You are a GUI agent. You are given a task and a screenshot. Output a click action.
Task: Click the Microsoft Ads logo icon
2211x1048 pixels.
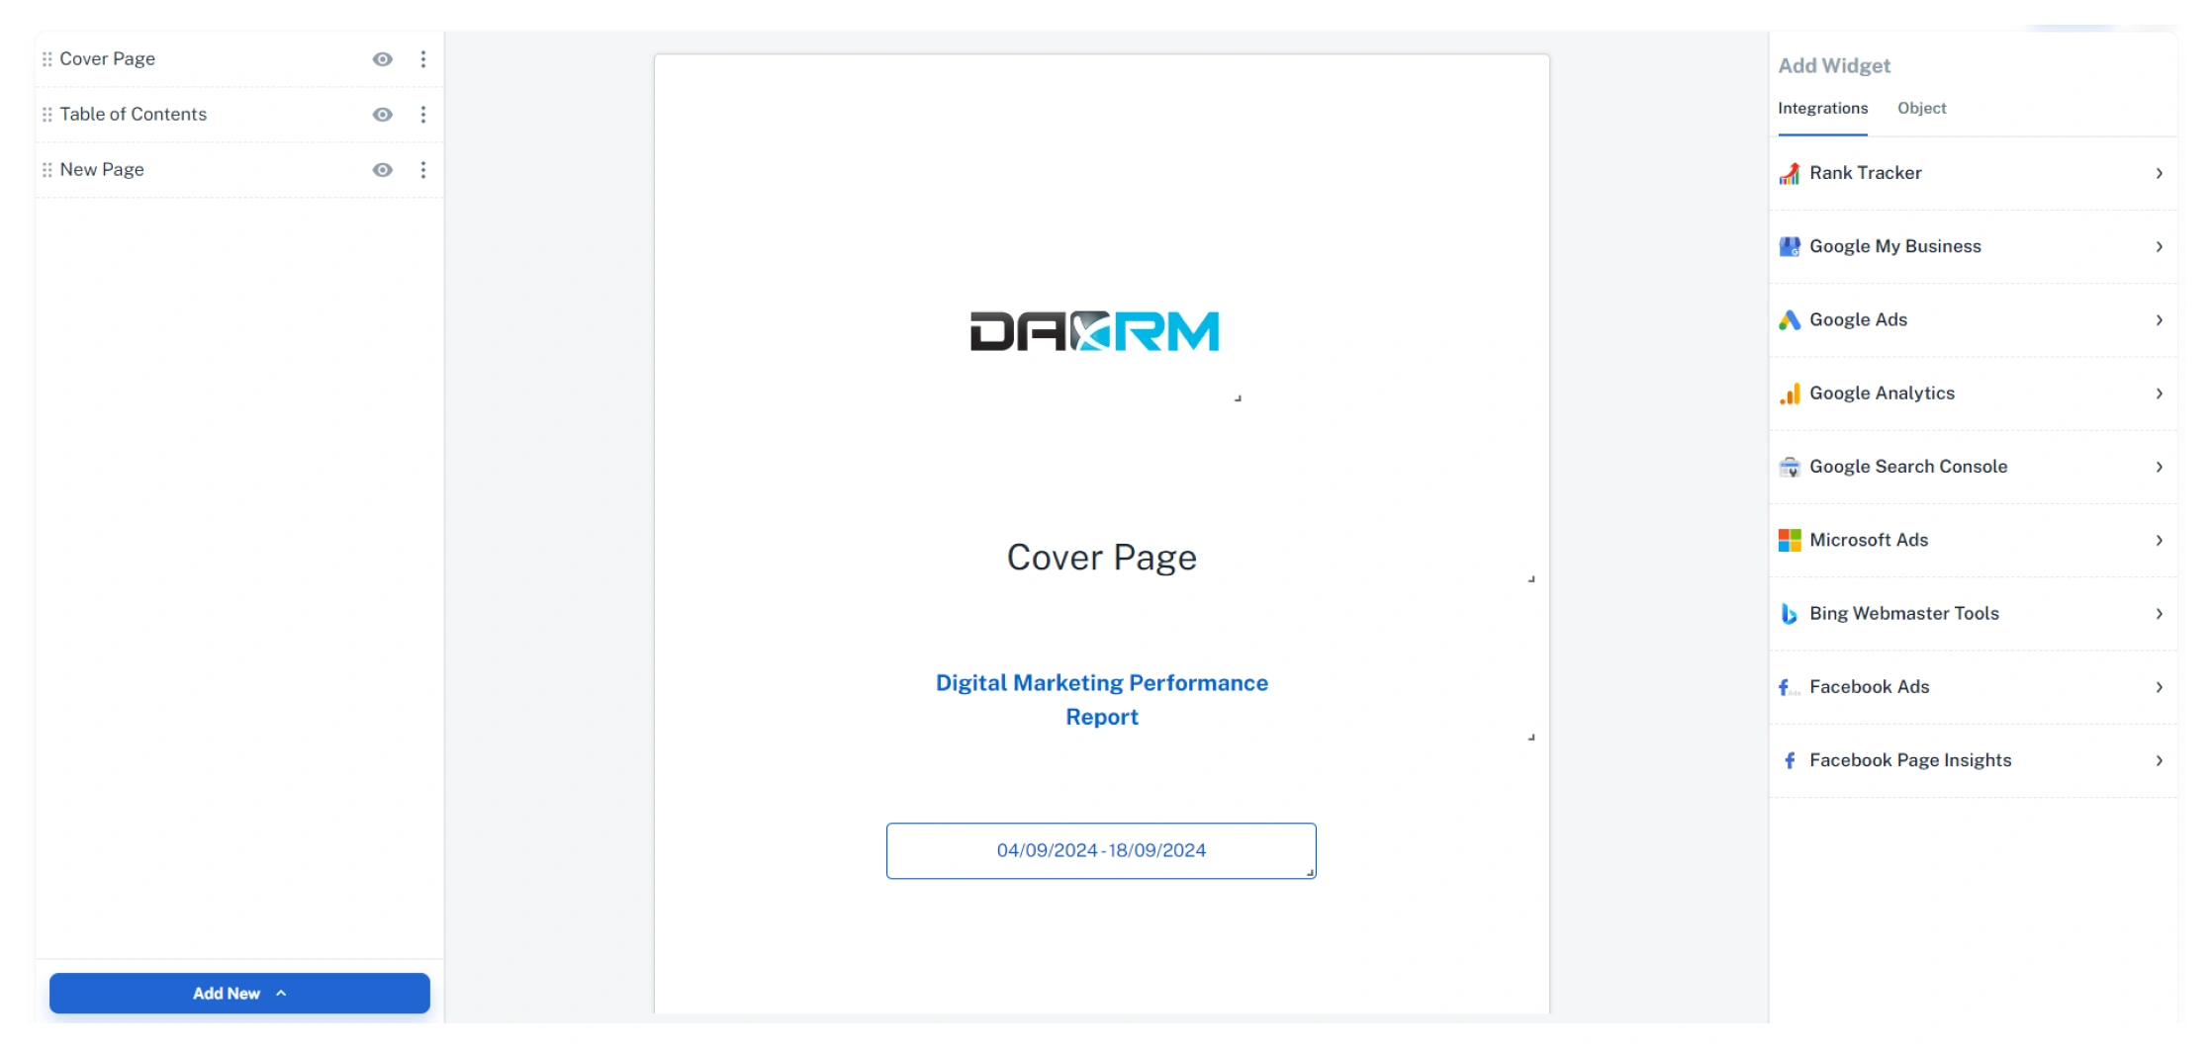pyautogui.click(x=1790, y=540)
